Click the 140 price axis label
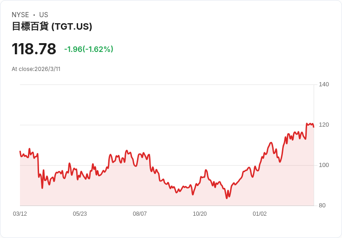The width and height of the screenshot is (342, 238). [x=324, y=84]
